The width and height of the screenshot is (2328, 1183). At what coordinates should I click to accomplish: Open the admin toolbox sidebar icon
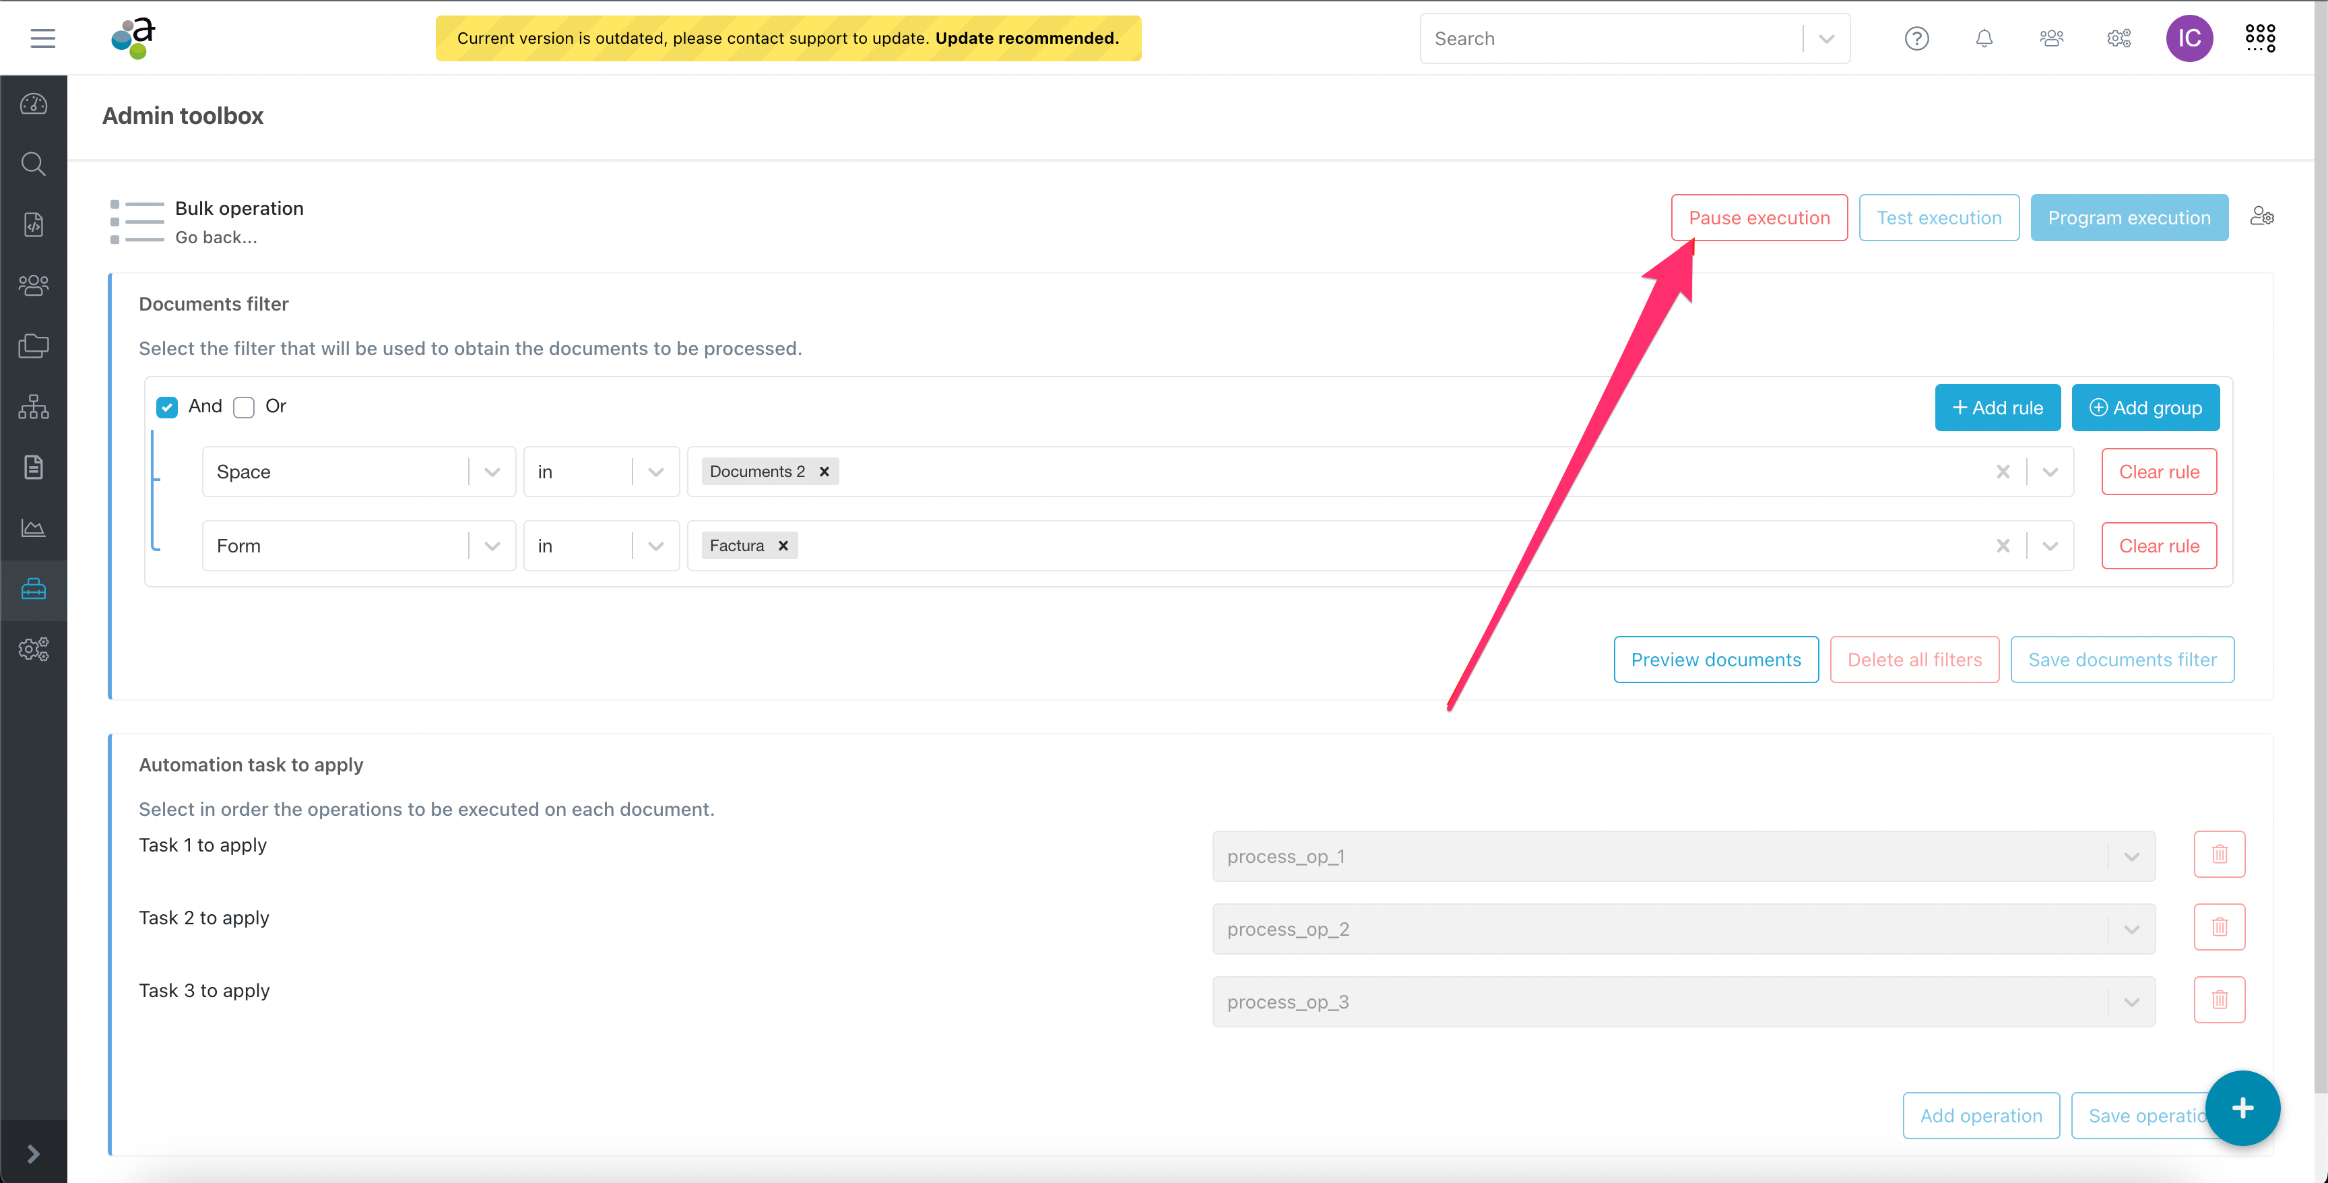pos(34,589)
